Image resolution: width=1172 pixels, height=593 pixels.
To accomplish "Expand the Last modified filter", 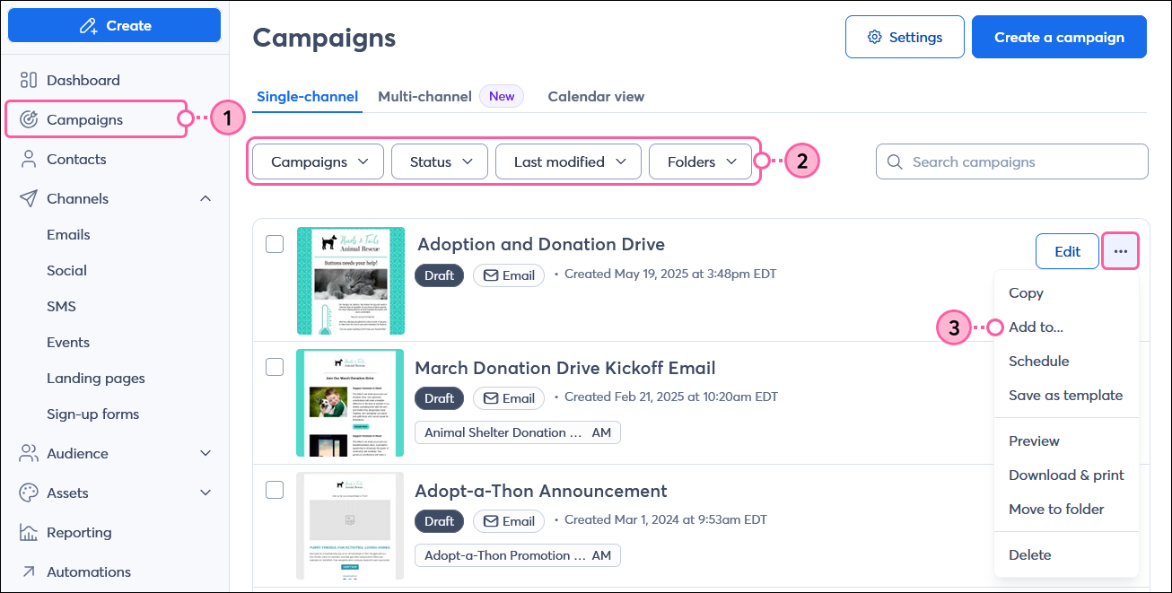I will click(x=568, y=161).
